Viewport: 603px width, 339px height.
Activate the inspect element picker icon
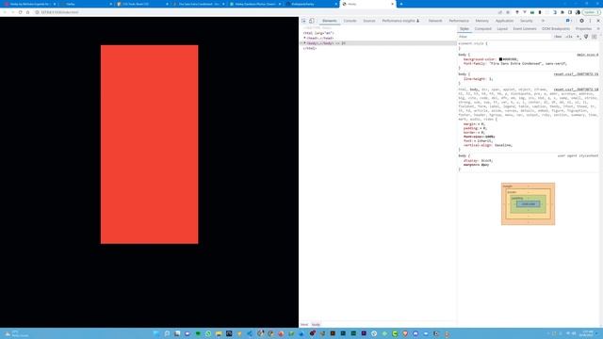click(303, 21)
